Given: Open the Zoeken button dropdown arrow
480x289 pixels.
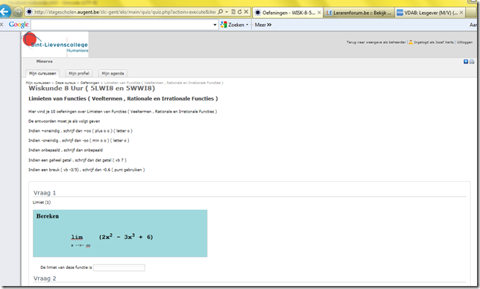Looking at the screenshot, I should [x=247, y=25].
